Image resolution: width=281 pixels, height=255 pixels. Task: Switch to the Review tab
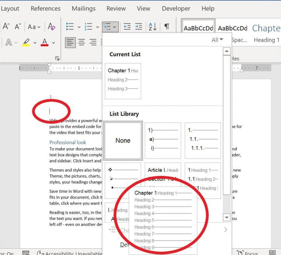pos(116,8)
